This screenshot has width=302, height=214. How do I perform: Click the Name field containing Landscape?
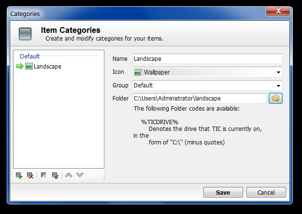(207, 58)
